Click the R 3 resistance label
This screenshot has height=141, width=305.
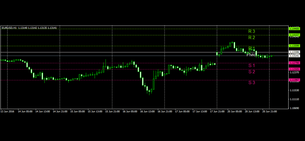[x=252, y=31]
